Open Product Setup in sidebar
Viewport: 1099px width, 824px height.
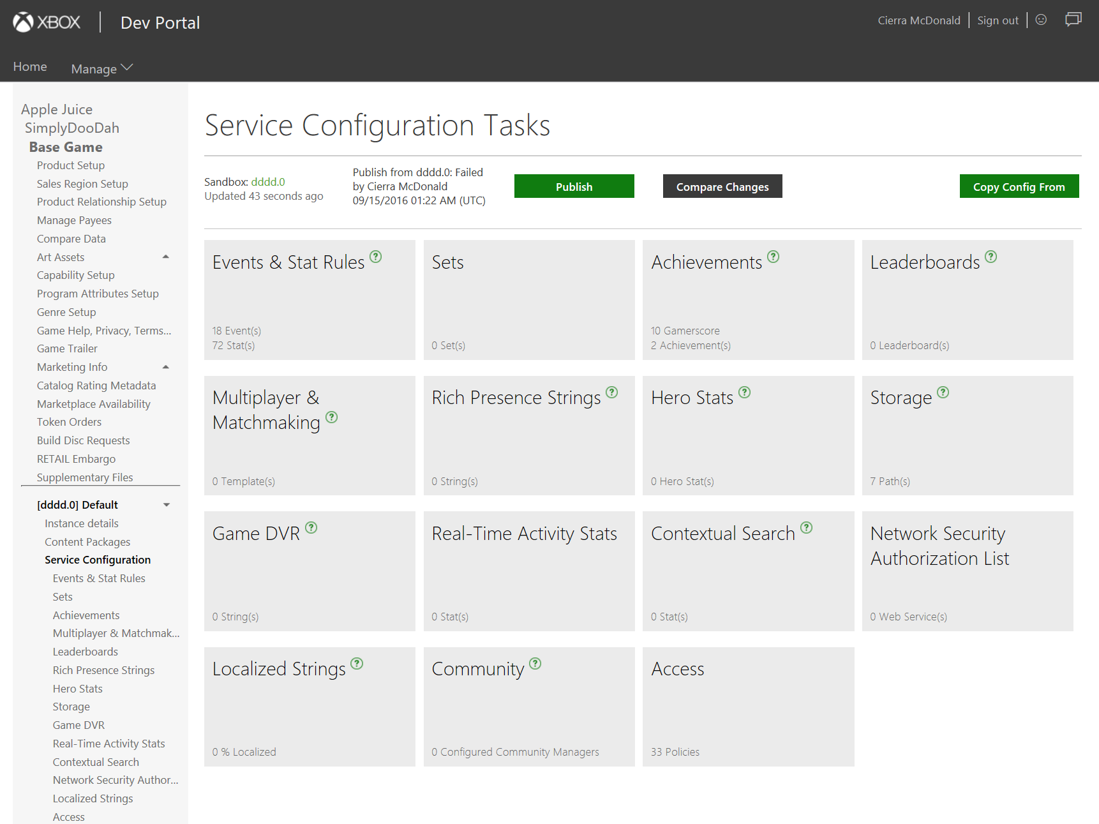tap(71, 165)
